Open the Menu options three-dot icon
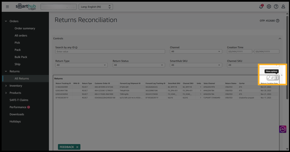 pyautogui.click(x=276, y=78)
